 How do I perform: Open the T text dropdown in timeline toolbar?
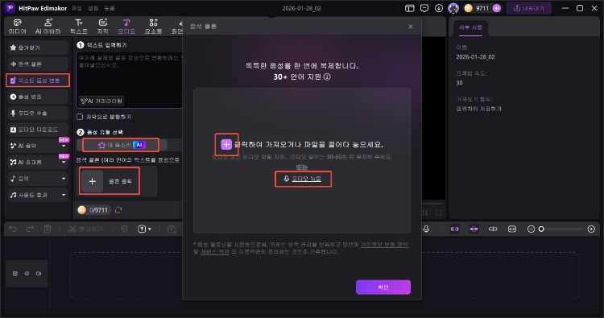pos(144,229)
